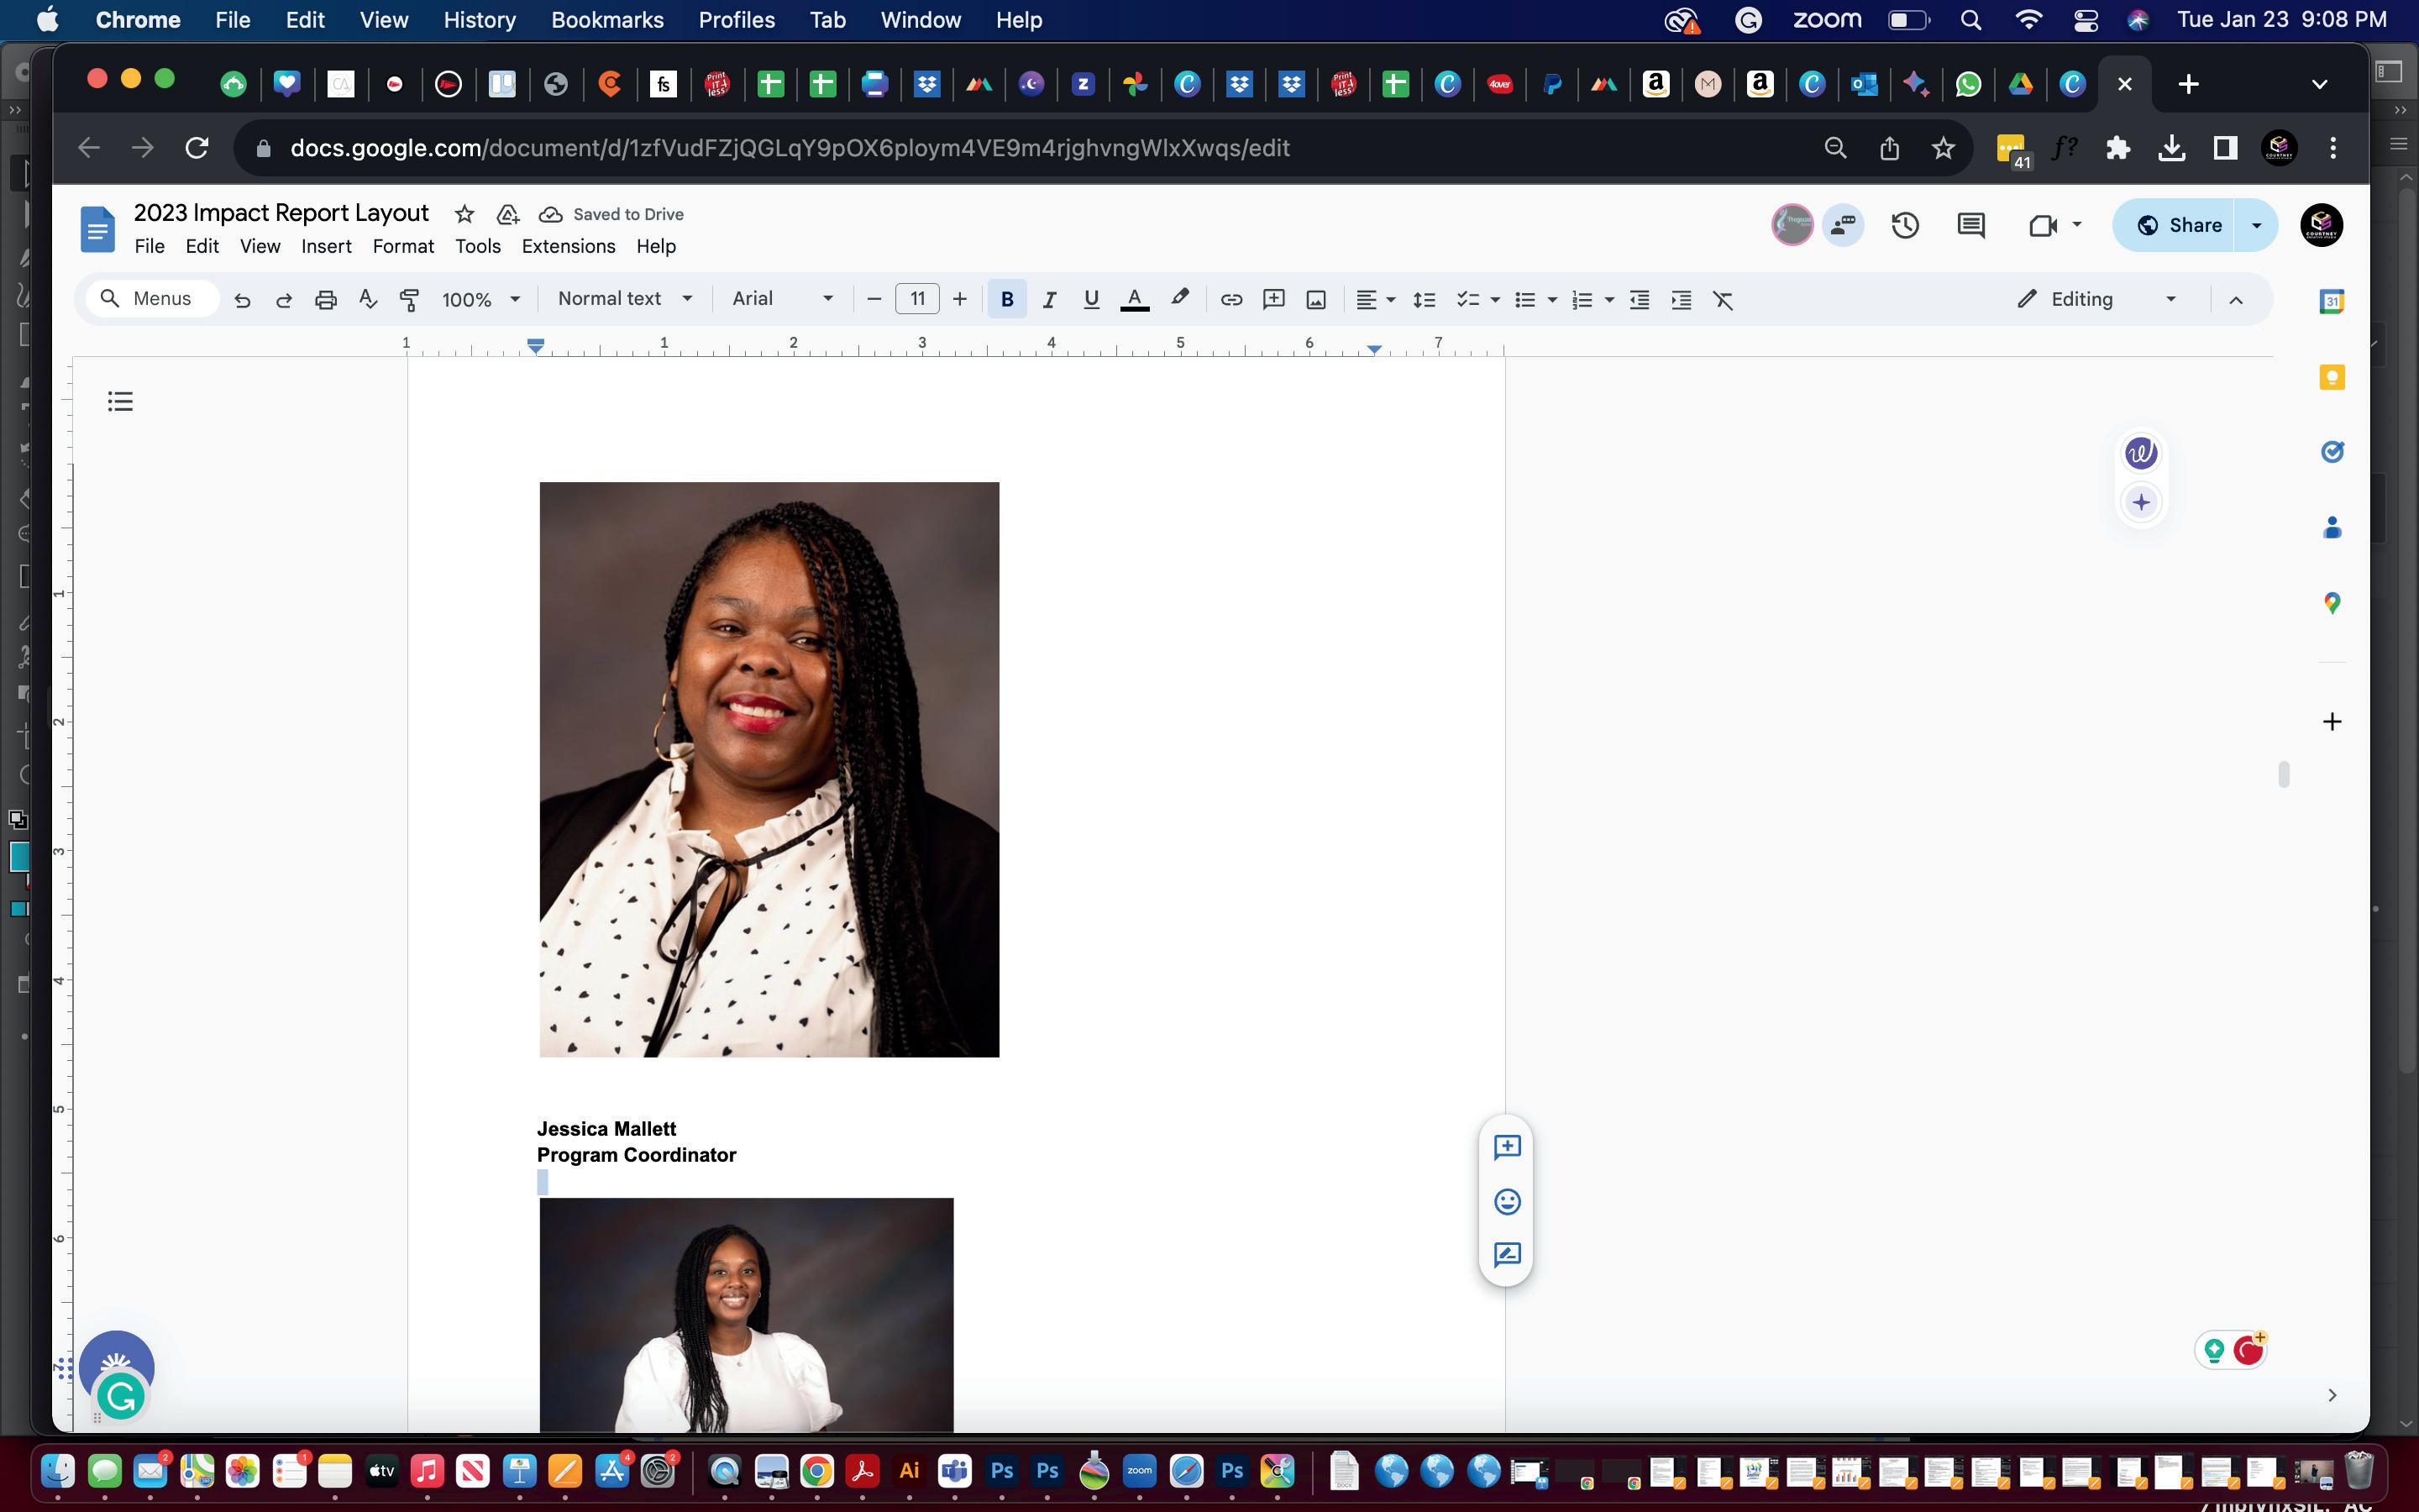The height and width of the screenshot is (1512, 2419).
Task: Open the Insert menu
Action: pos(326,246)
